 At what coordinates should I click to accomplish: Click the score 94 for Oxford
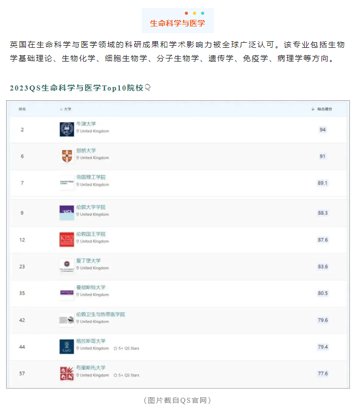coord(322,130)
